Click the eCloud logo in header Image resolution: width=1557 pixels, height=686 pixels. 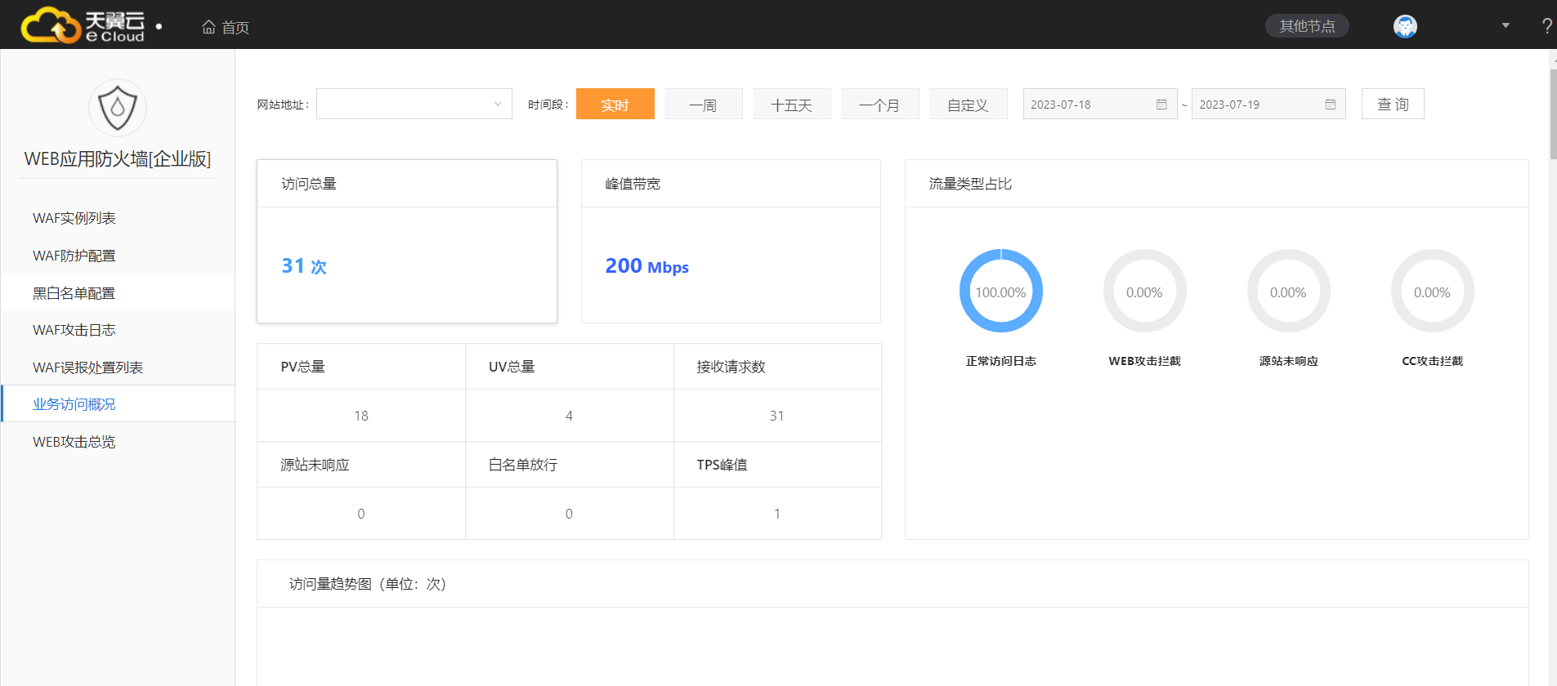pyautogui.click(x=83, y=25)
